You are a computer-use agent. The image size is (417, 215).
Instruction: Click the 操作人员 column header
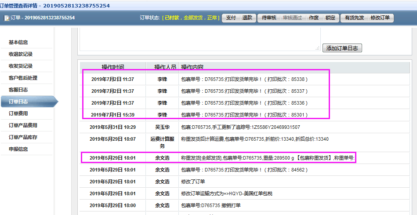162,67
